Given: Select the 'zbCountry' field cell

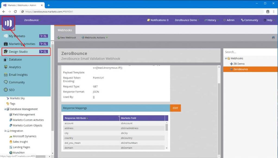Looking at the screenshot, I should pos(142,138).
